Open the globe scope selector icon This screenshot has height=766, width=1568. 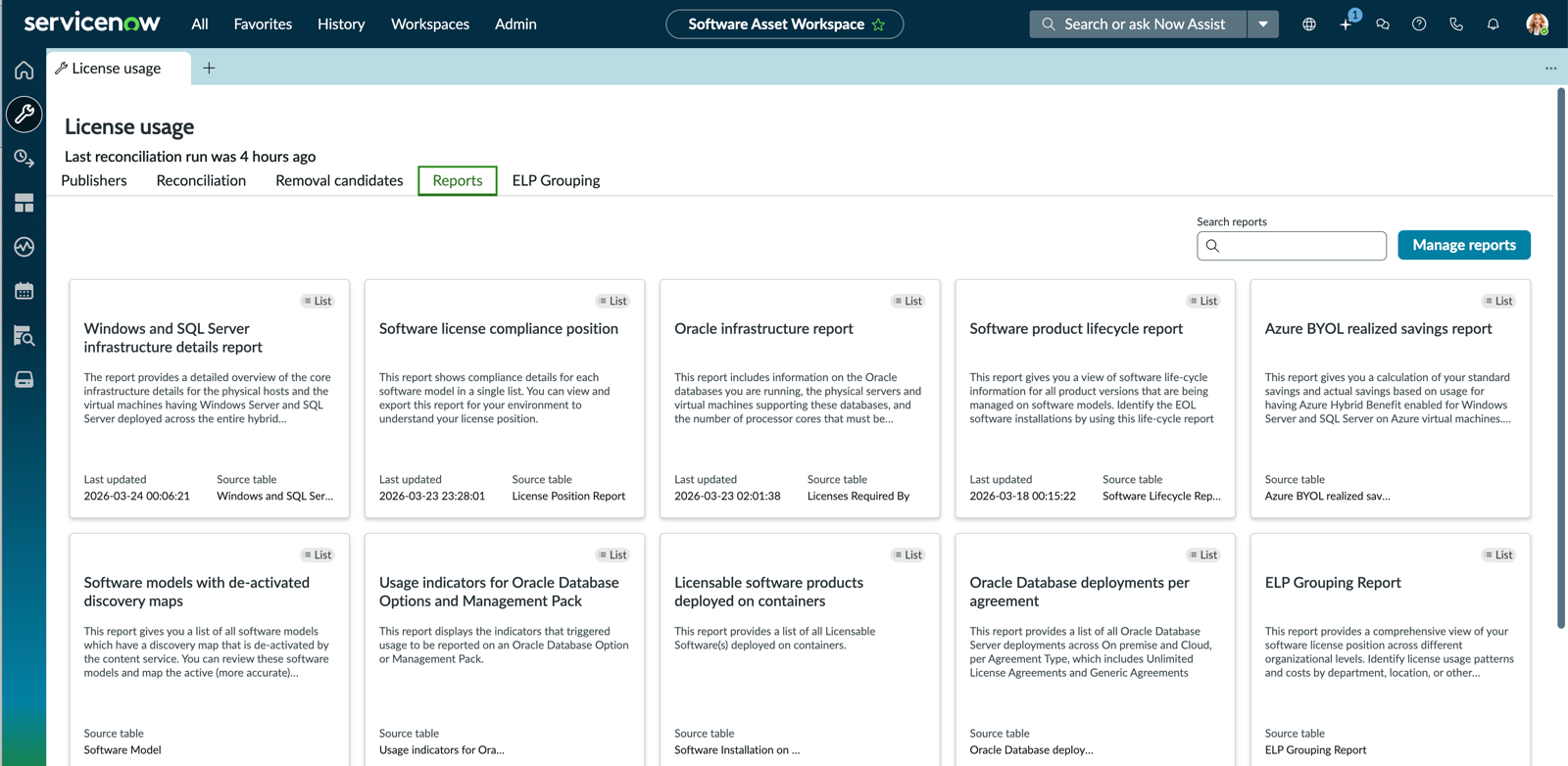point(1309,24)
